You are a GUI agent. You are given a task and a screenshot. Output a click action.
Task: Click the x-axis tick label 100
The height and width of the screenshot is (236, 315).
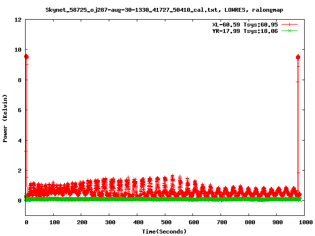[x=54, y=222]
